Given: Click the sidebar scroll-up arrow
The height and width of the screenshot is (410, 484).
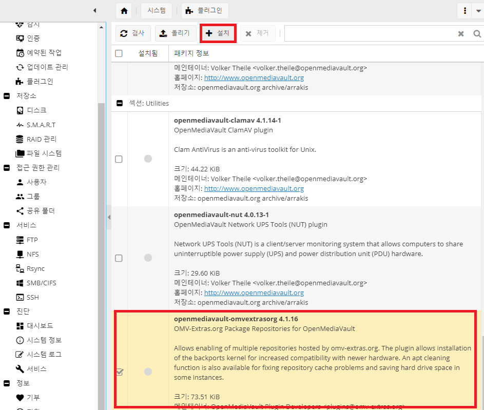Looking at the screenshot, I should 101,28.
